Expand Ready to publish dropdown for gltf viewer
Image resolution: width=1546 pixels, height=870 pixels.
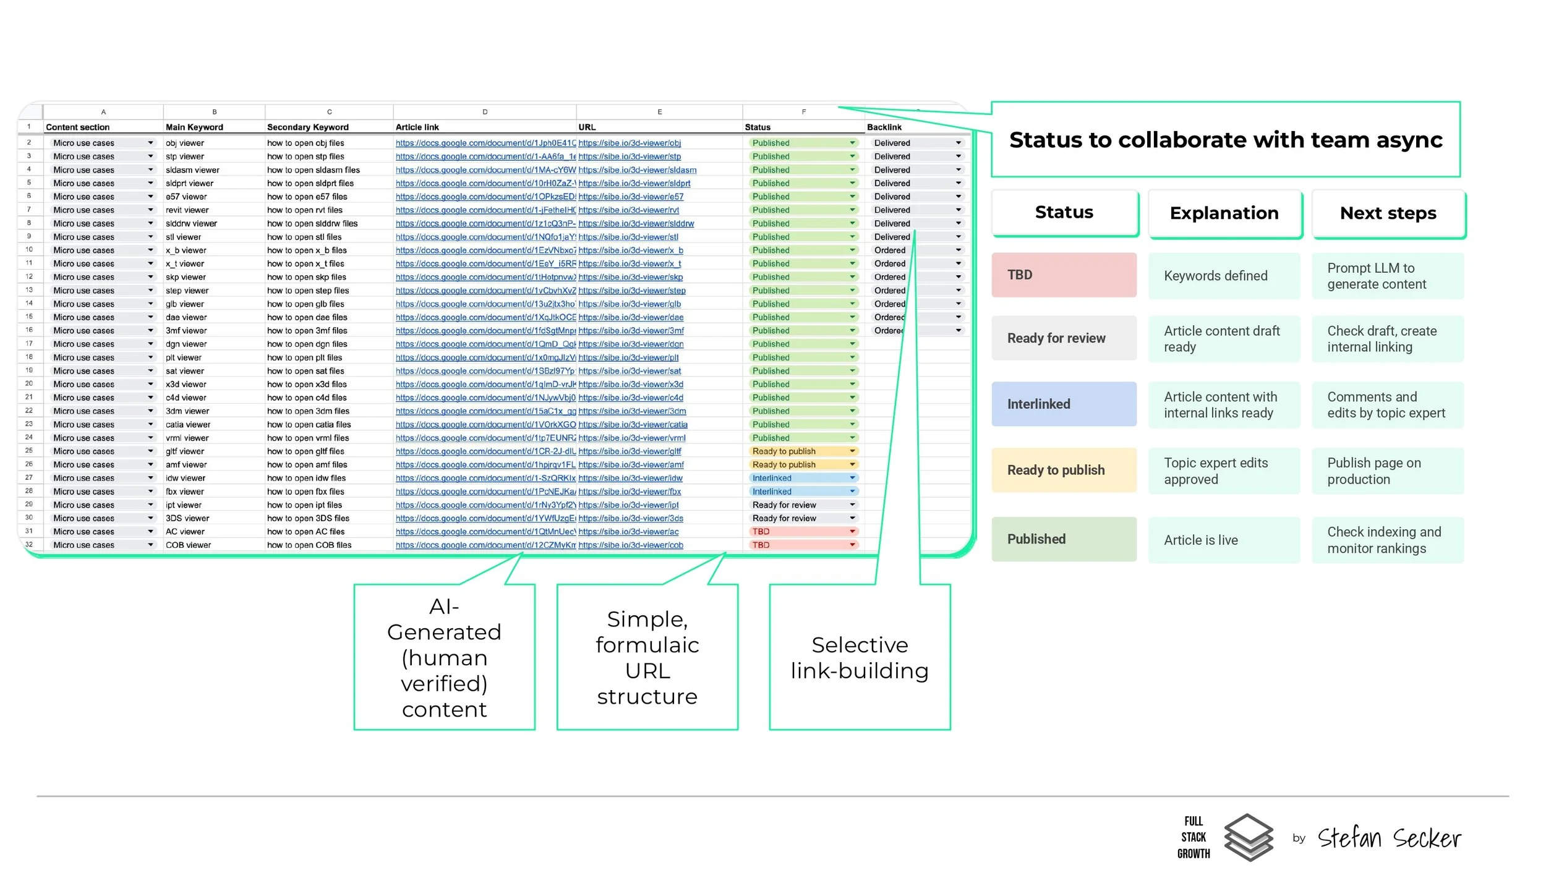pyautogui.click(x=852, y=451)
